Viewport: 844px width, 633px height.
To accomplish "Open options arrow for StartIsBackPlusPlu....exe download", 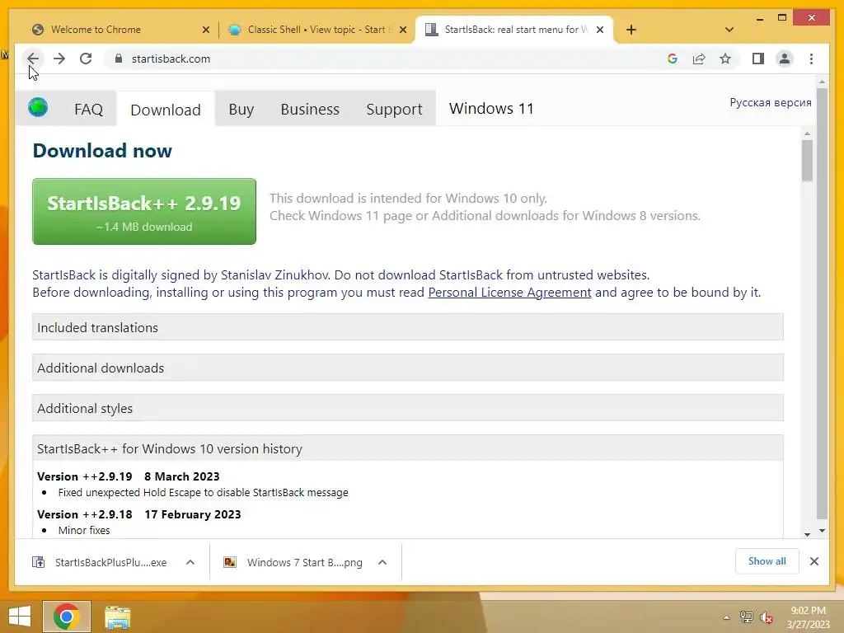I will (190, 562).
